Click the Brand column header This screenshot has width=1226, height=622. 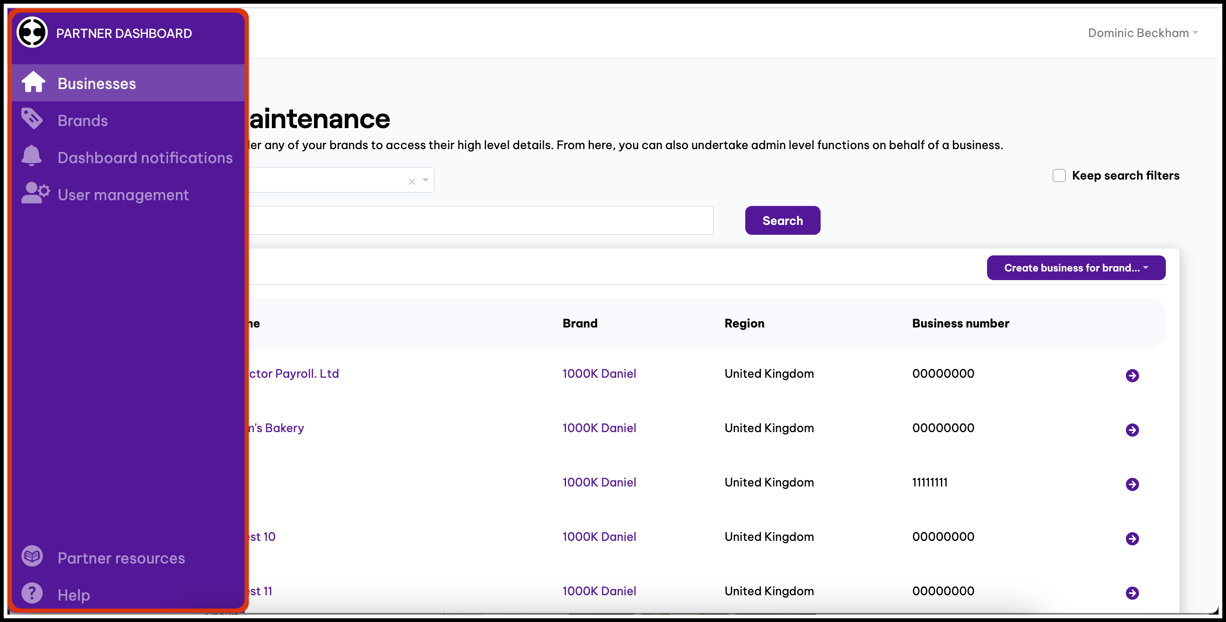(580, 324)
